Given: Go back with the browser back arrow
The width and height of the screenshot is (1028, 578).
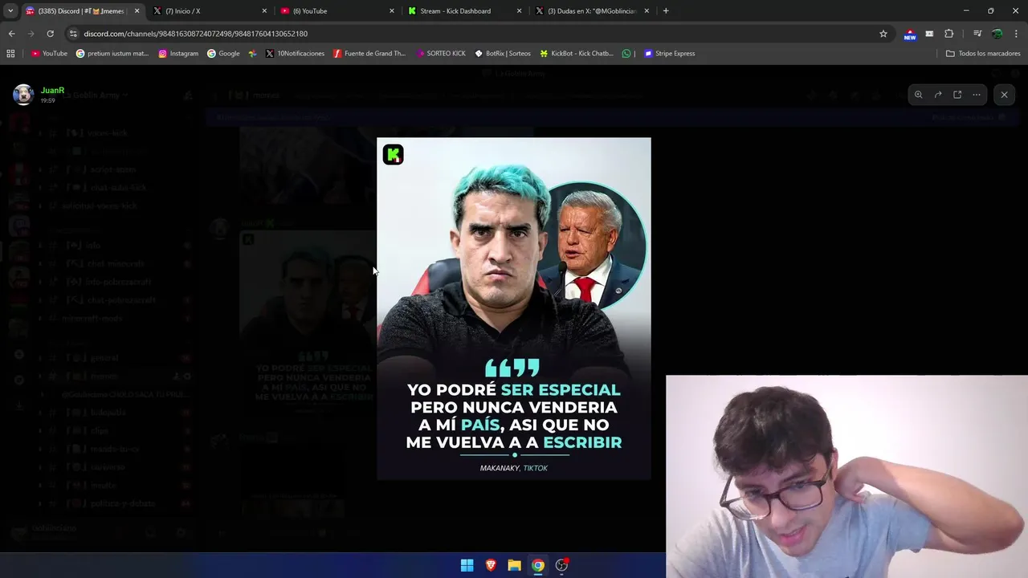Looking at the screenshot, I should pyautogui.click(x=11, y=34).
